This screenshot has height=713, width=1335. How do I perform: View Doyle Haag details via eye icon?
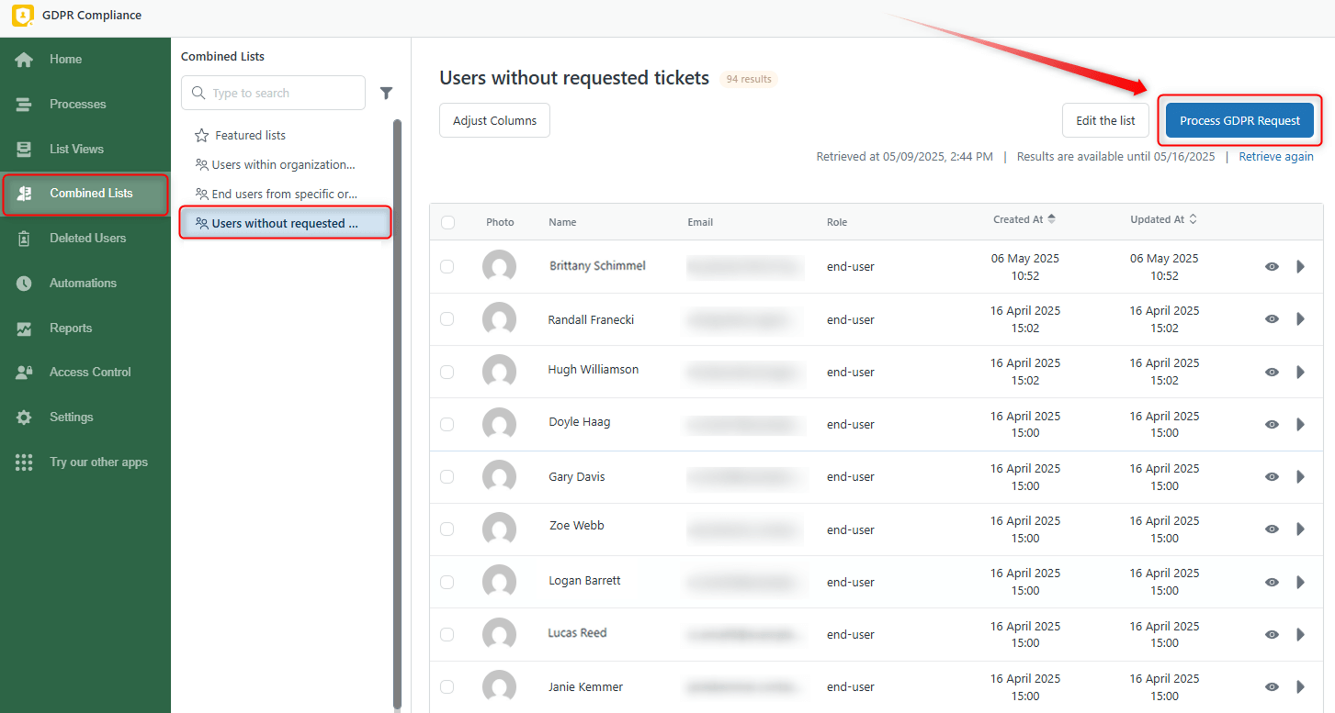coord(1272,424)
